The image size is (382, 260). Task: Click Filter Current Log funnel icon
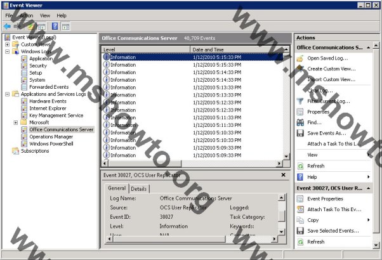[x=300, y=101]
